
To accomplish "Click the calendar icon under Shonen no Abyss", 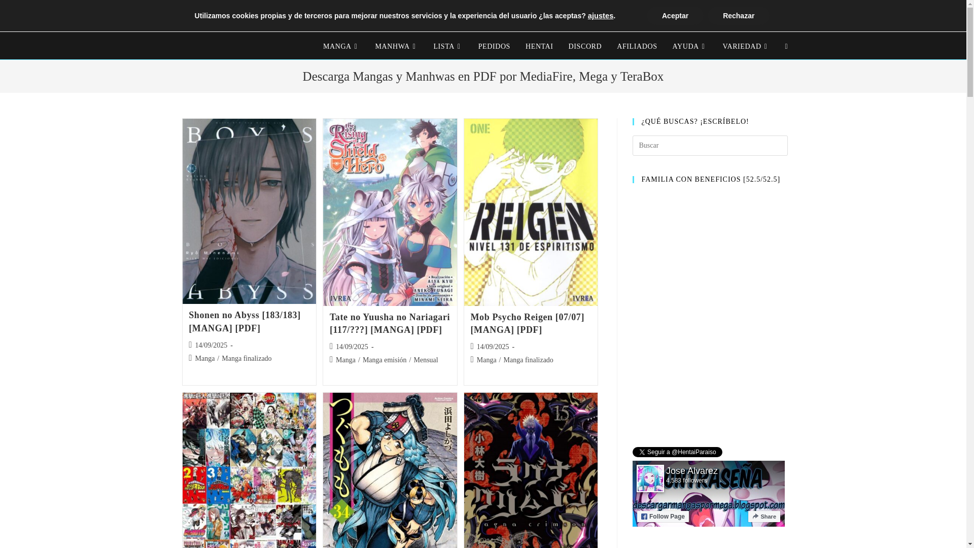I will point(191,345).
